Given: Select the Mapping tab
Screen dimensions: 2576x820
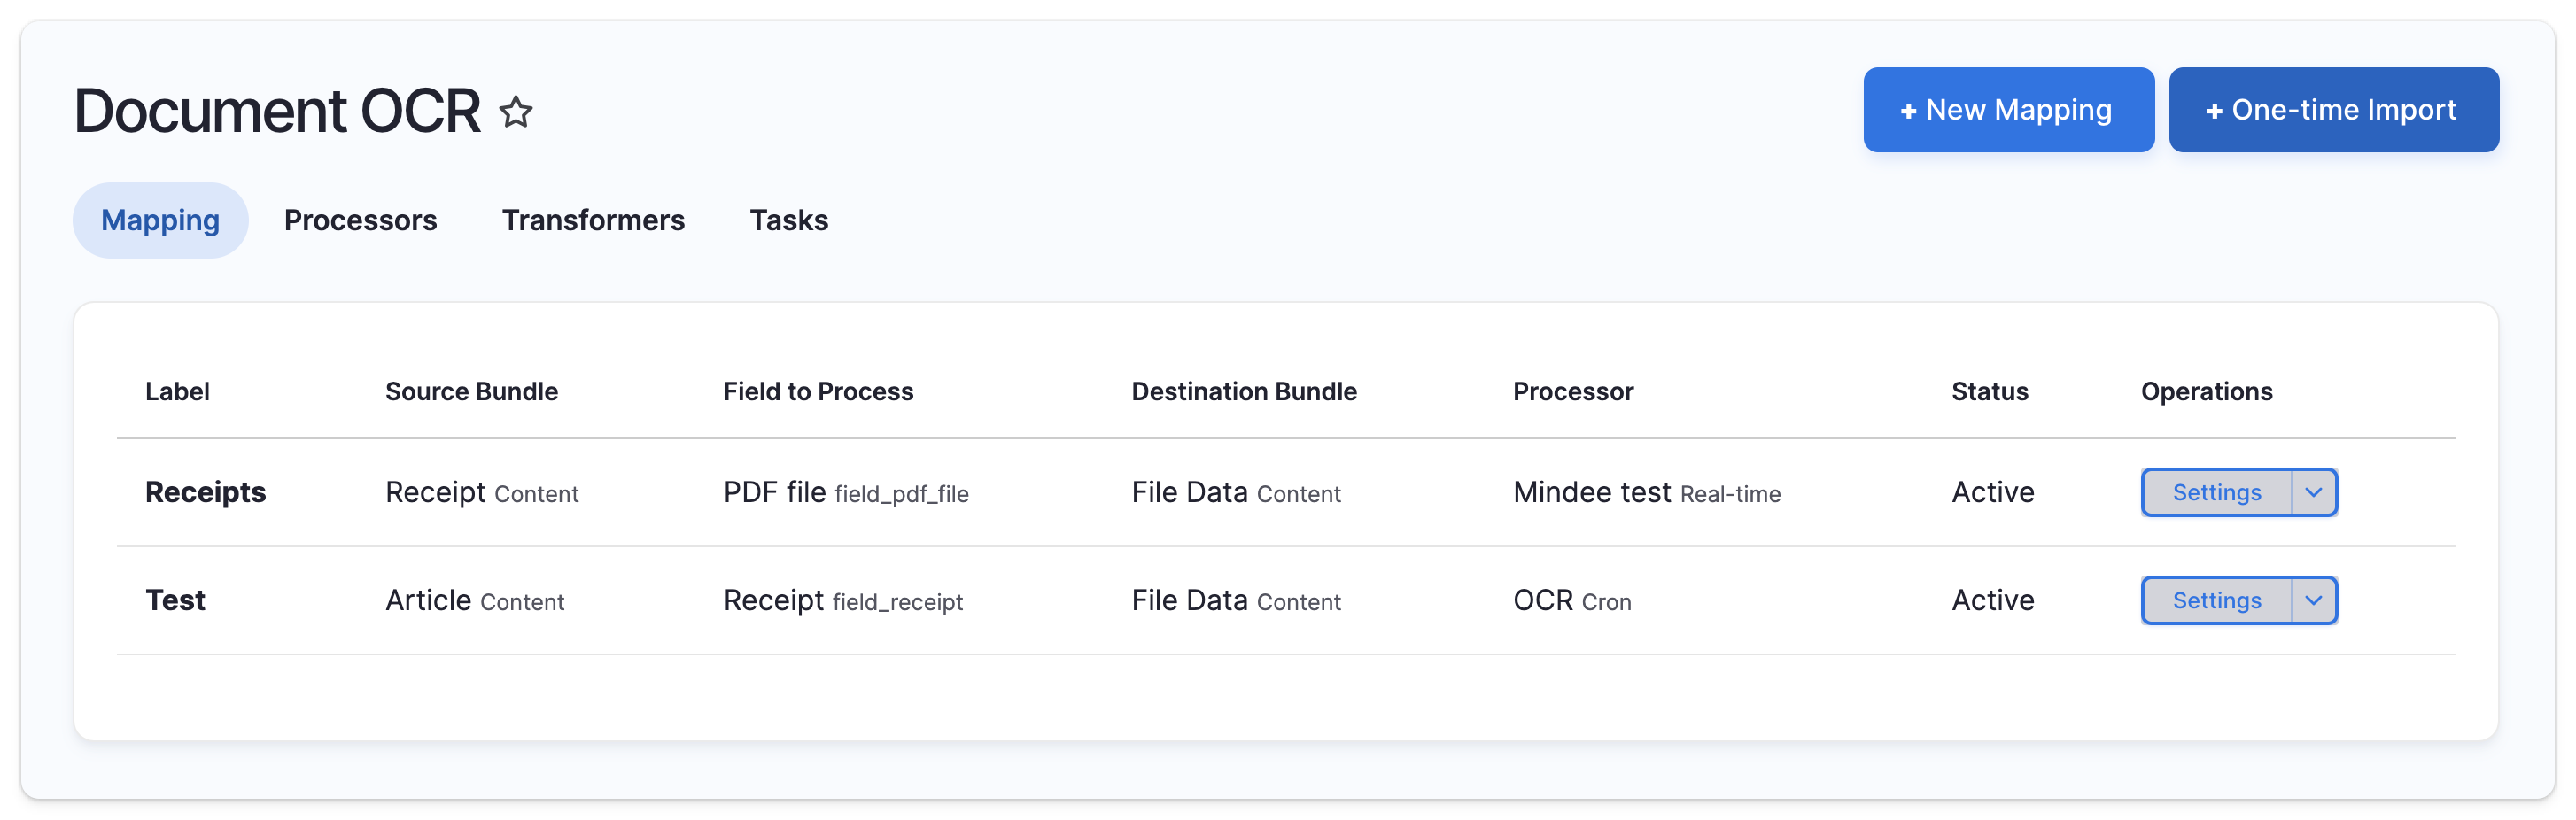Looking at the screenshot, I should [x=160, y=220].
